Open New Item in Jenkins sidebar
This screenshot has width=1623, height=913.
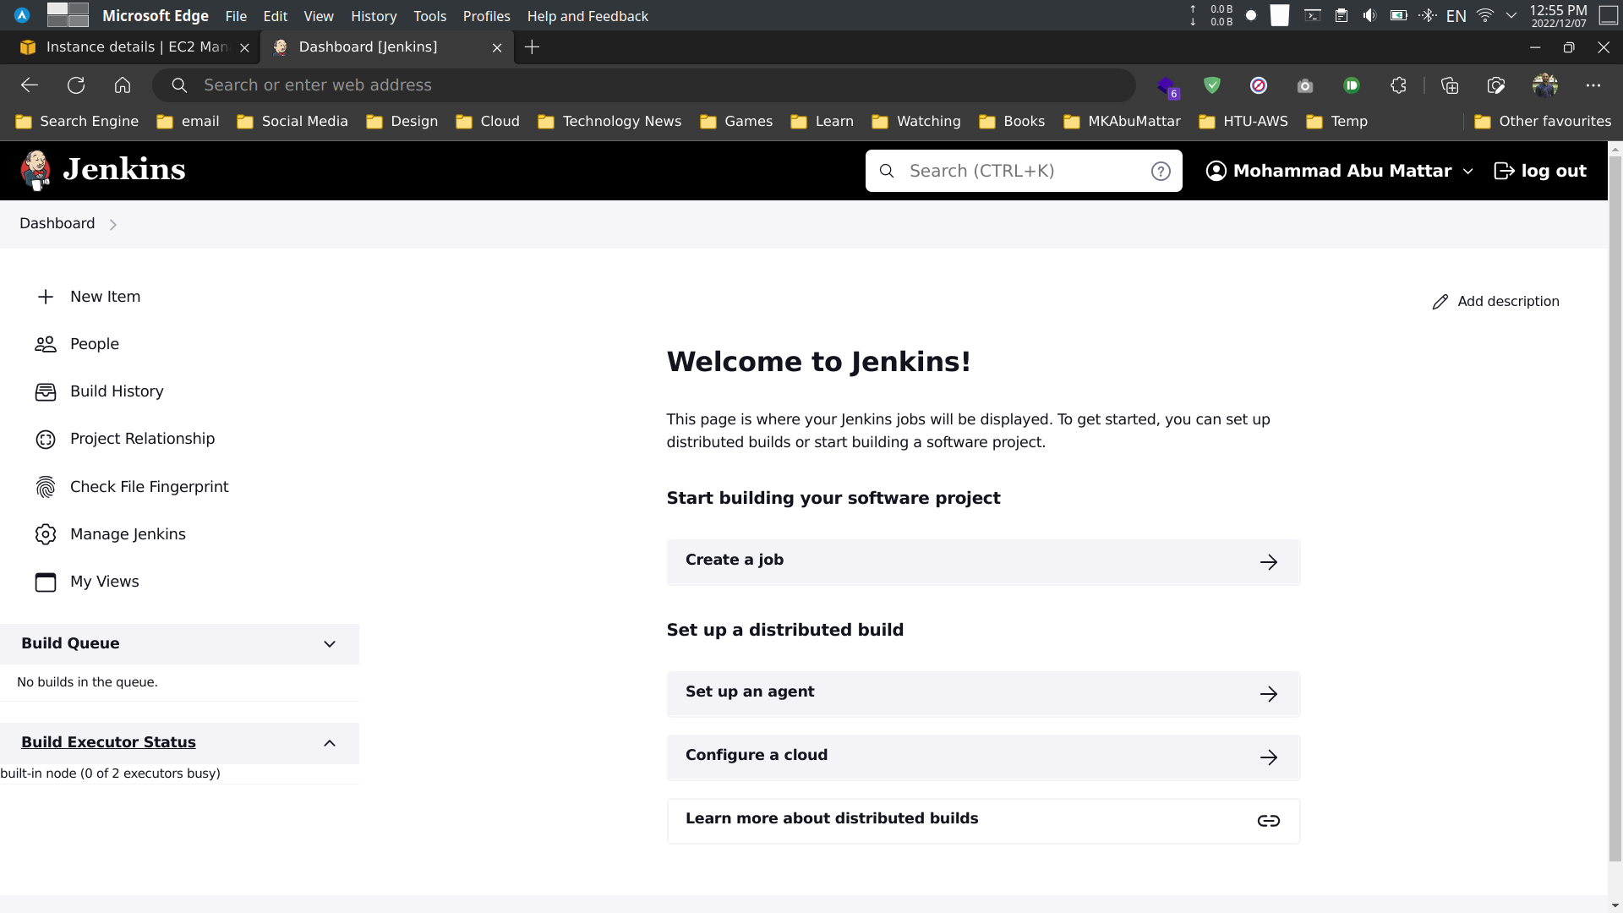(x=105, y=297)
